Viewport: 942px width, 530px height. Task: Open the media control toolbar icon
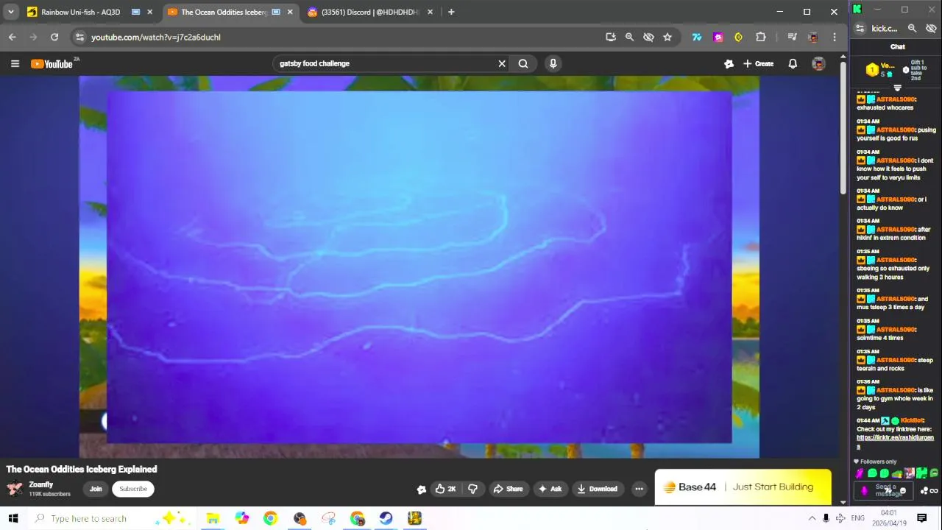(792, 37)
